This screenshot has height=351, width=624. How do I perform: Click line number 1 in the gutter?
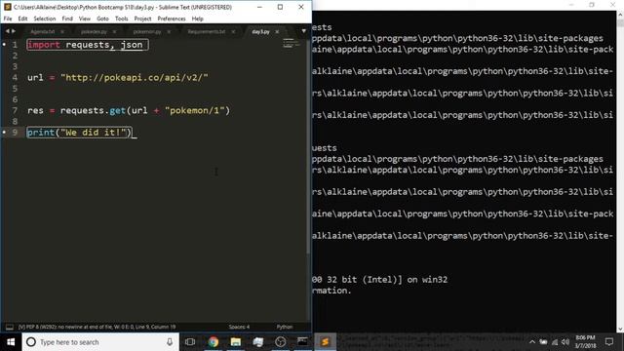point(15,45)
